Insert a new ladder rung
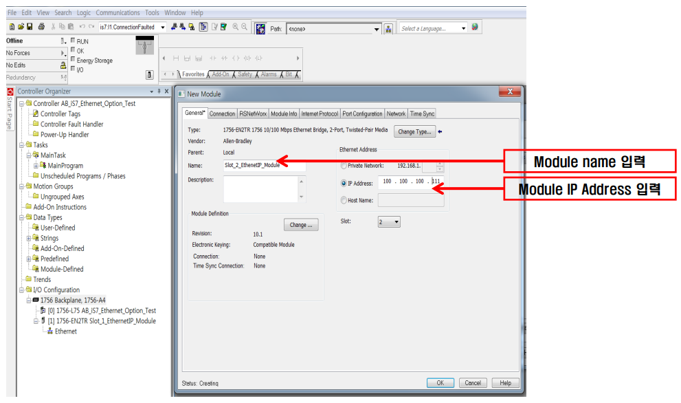The image size is (681, 403). click(176, 58)
